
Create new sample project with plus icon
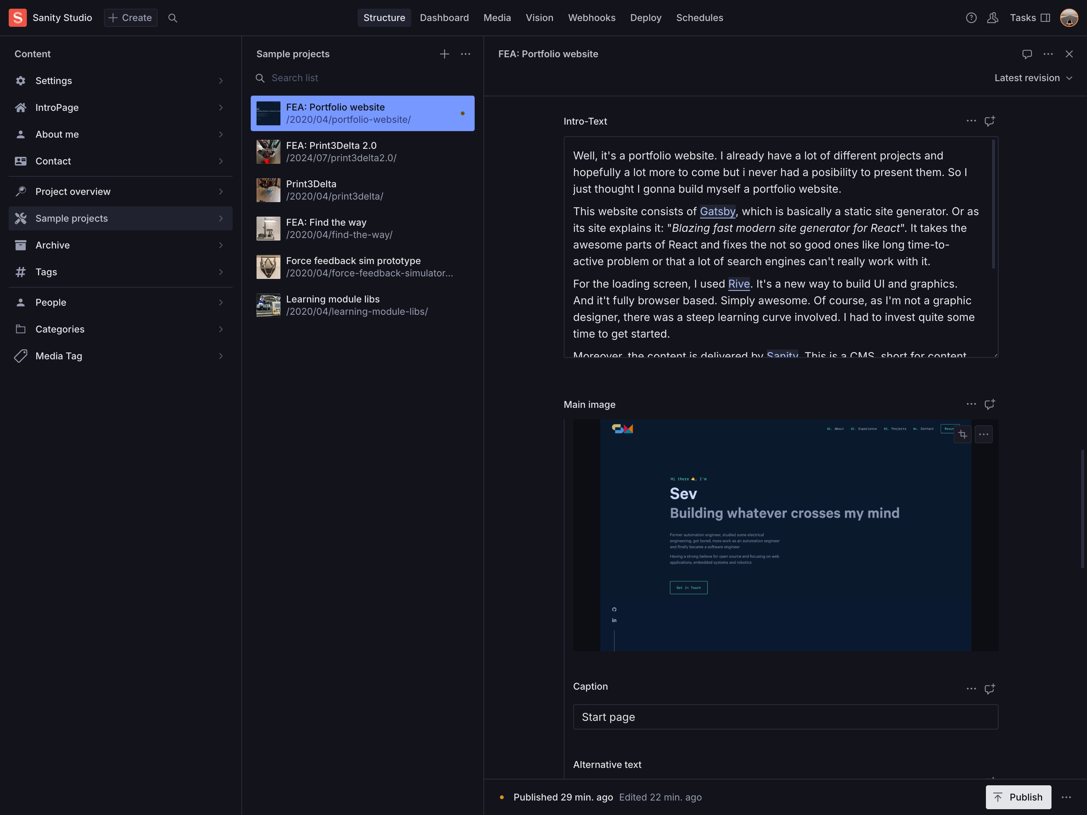[x=444, y=54]
